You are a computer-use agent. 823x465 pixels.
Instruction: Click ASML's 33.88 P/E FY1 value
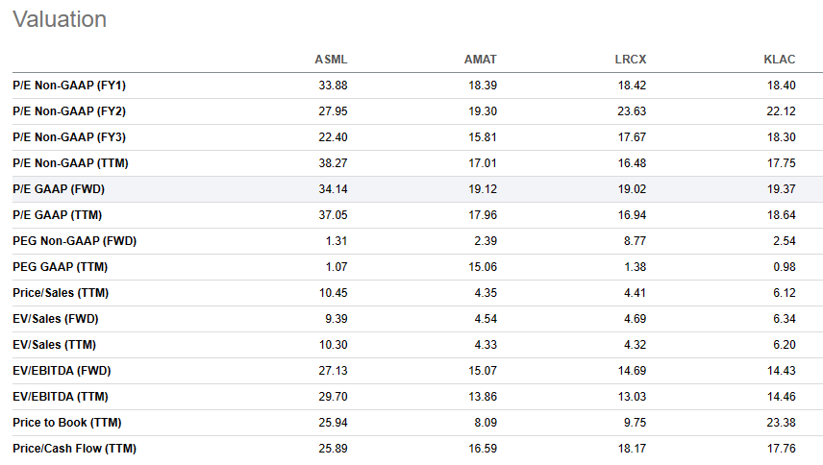(x=332, y=86)
